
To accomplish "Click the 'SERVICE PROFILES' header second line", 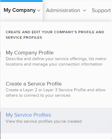I will [24, 37].
